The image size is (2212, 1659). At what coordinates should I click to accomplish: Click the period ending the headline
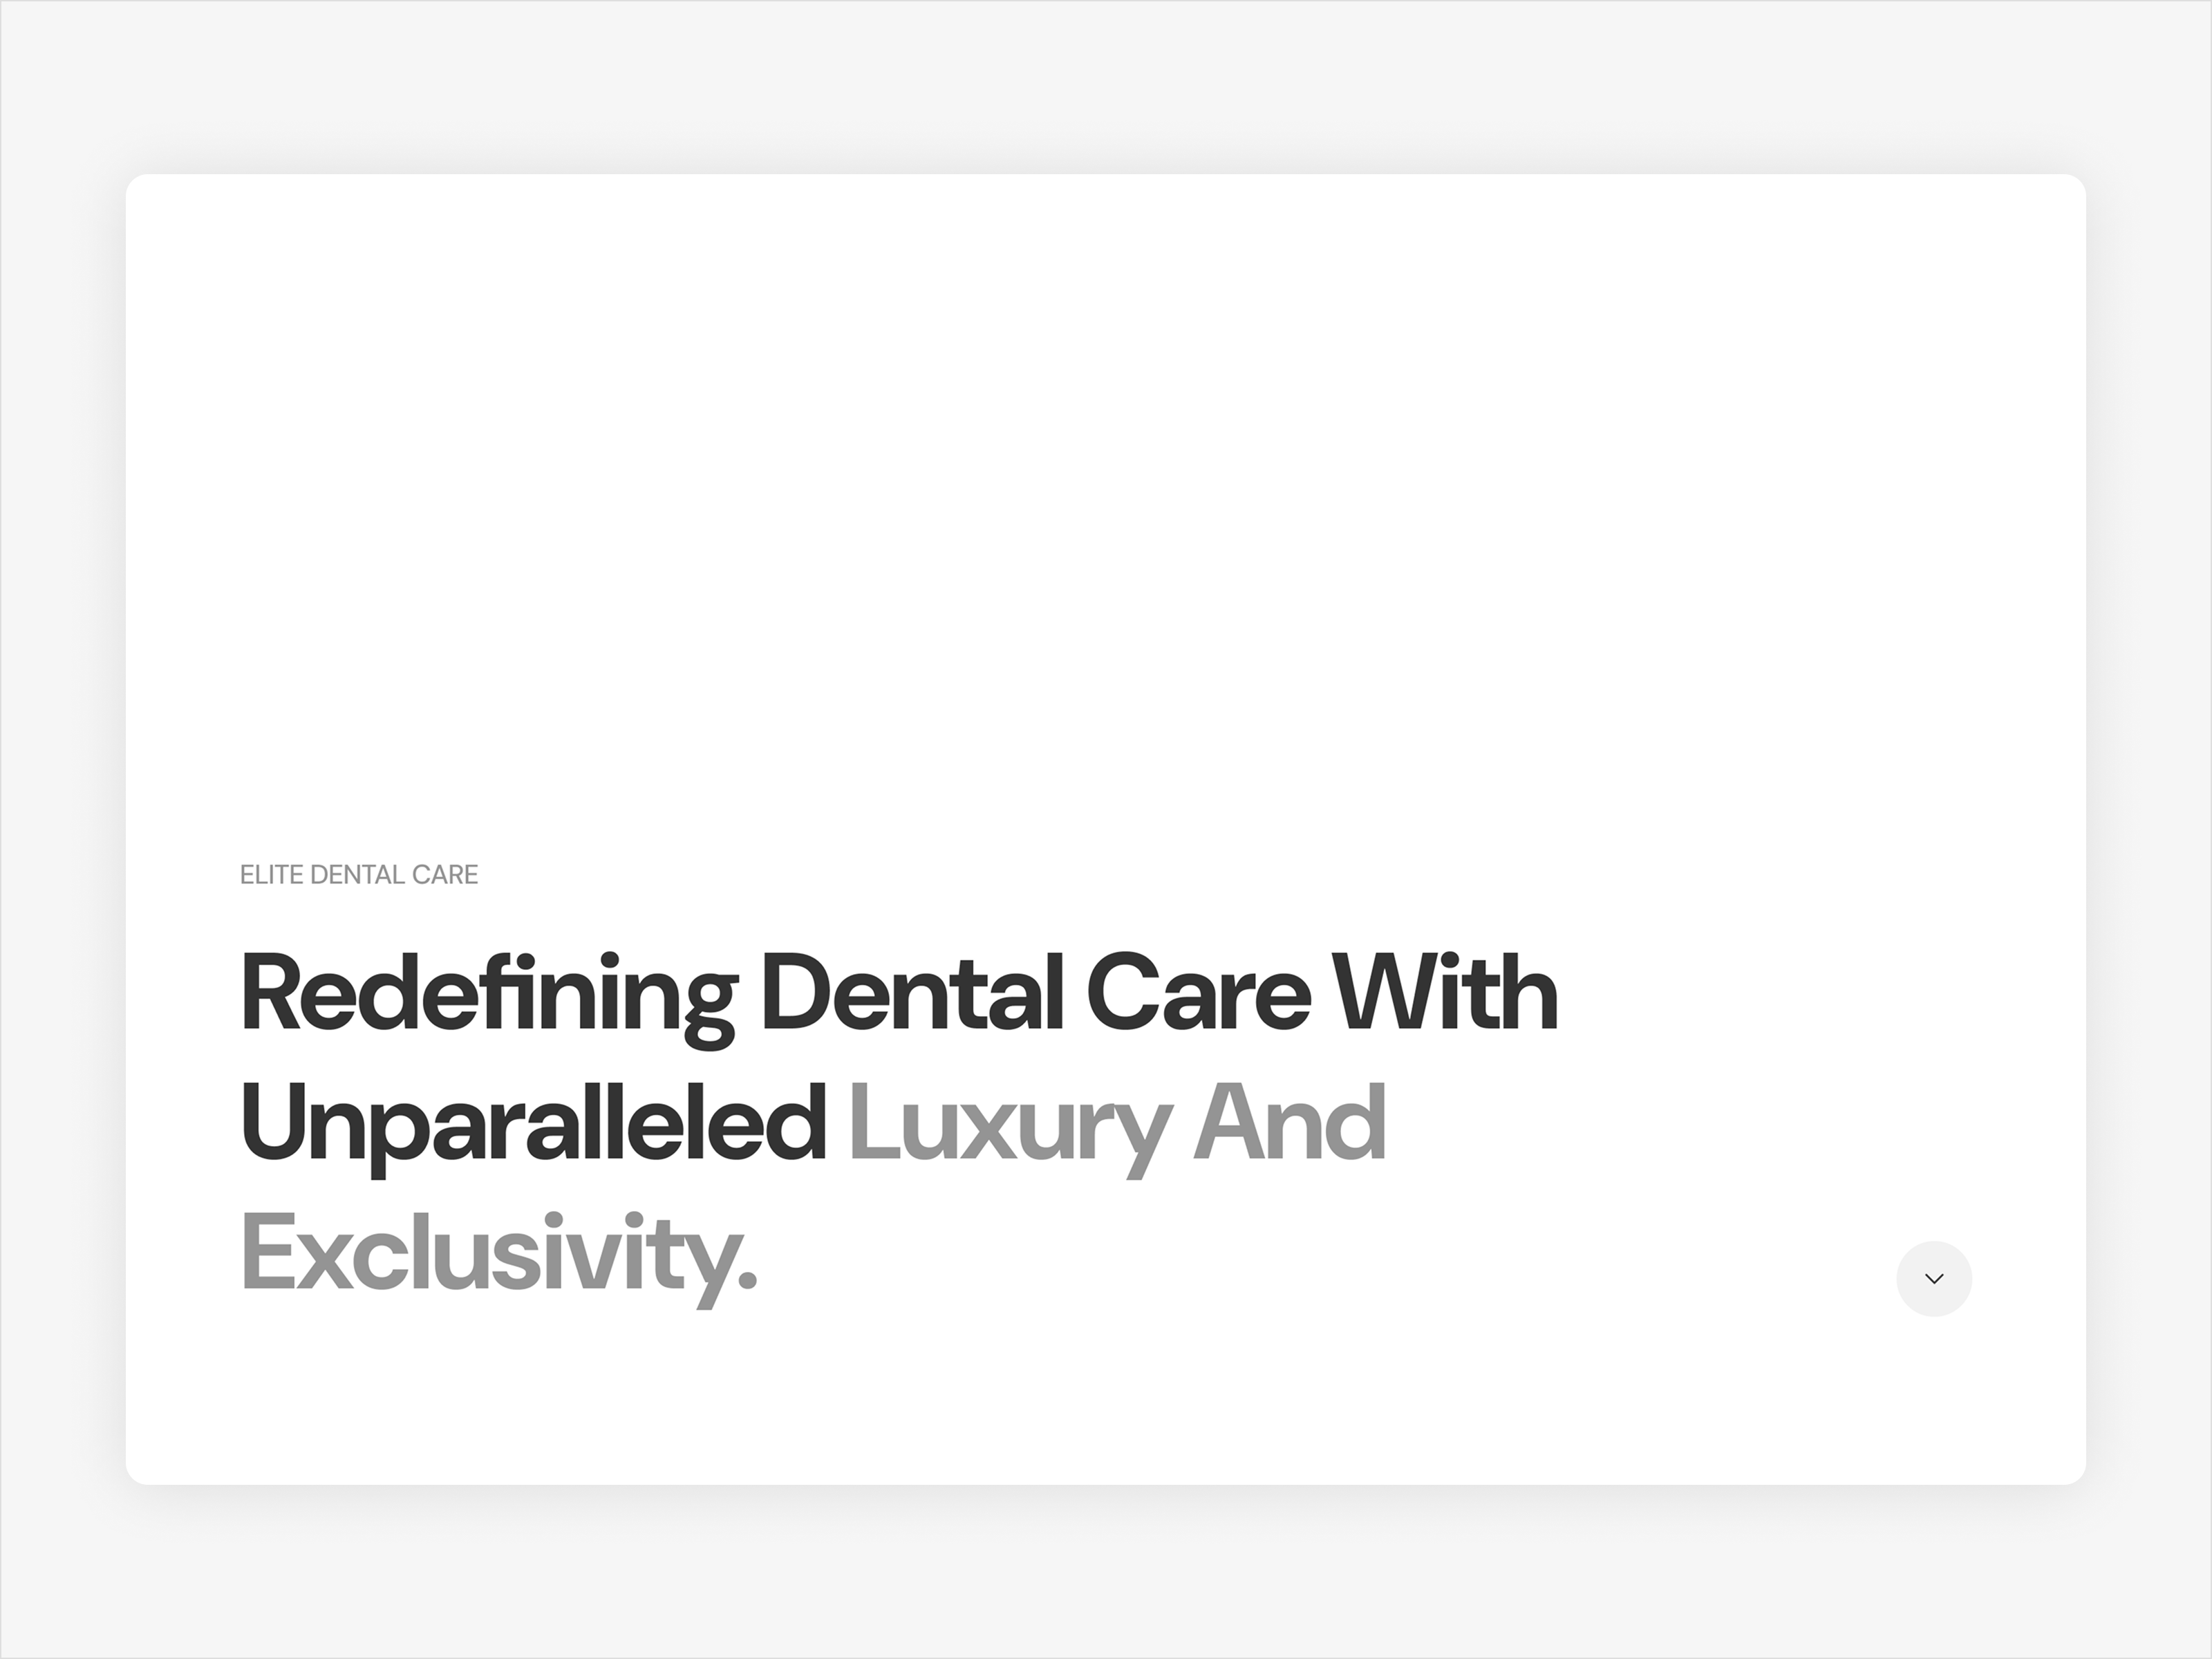(747, 1282)
